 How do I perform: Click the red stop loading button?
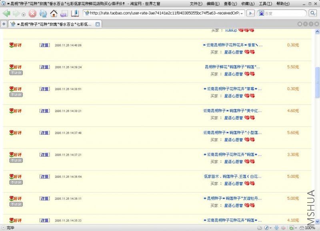[32, 14]
